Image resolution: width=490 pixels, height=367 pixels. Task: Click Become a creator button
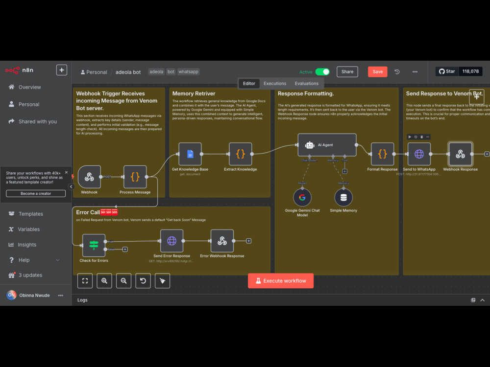(36, 193)
